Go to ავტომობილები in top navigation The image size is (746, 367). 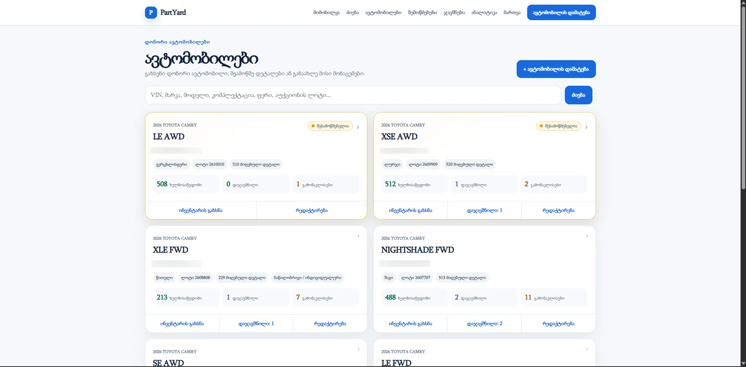(383, 12)
